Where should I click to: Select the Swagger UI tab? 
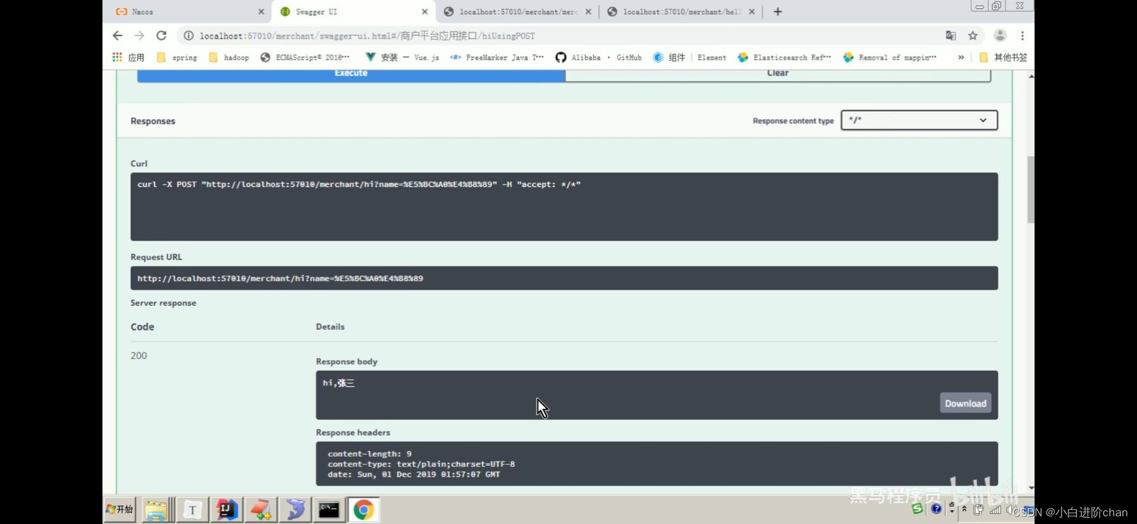(354, 12)
